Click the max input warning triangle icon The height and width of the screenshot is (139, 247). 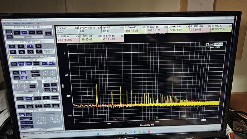[11, 56]
